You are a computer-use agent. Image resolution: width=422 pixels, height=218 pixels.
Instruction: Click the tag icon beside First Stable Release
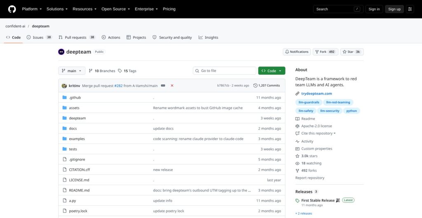(298, 201)
